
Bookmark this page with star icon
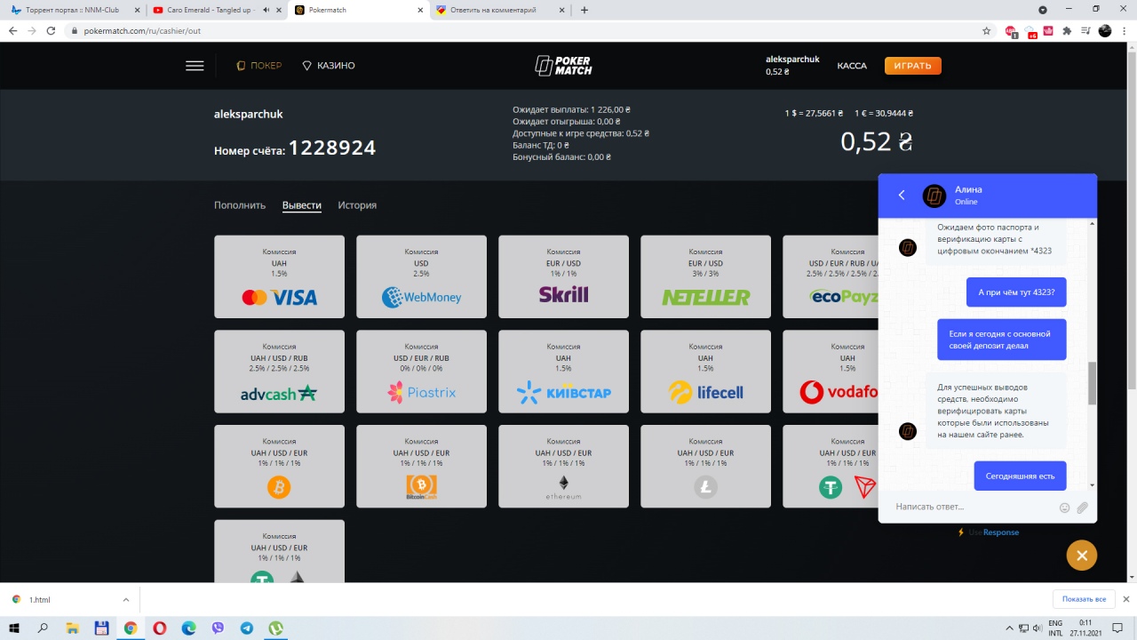click(986, 30)
